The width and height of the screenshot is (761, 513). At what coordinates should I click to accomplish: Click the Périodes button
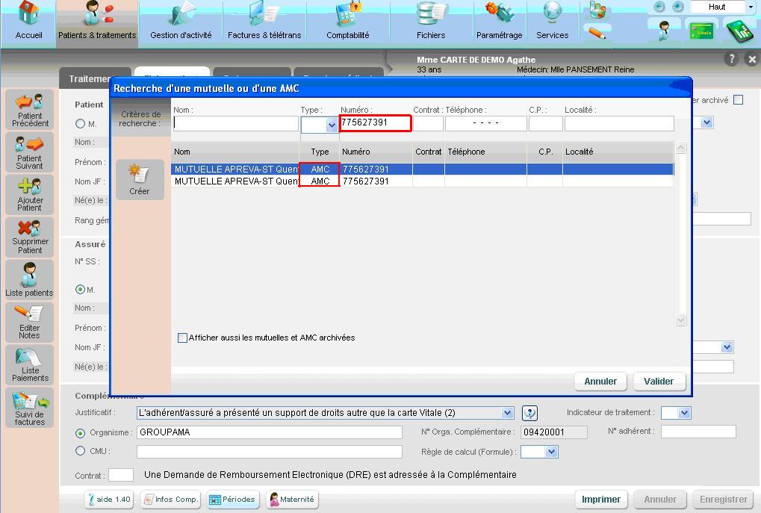point(233,500)
